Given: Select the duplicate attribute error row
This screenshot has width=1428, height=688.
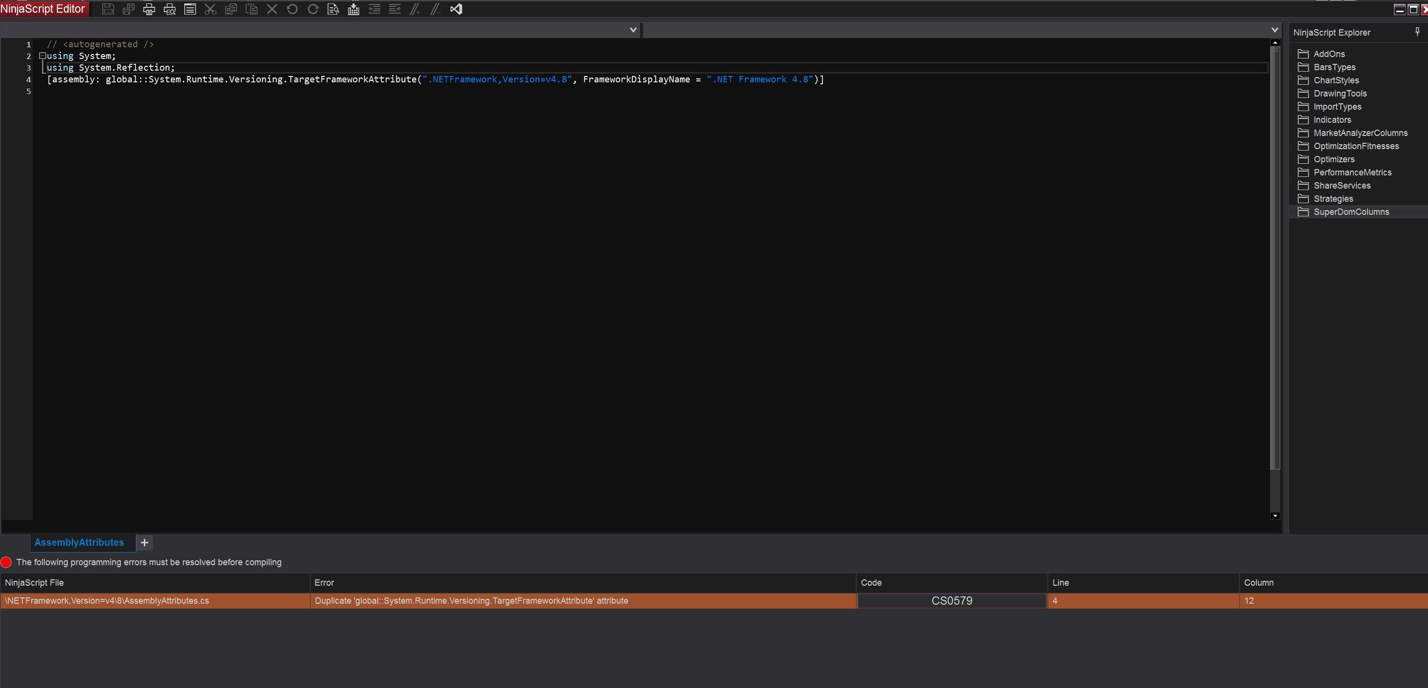Looking at the screenshot, I should (471, 600).
